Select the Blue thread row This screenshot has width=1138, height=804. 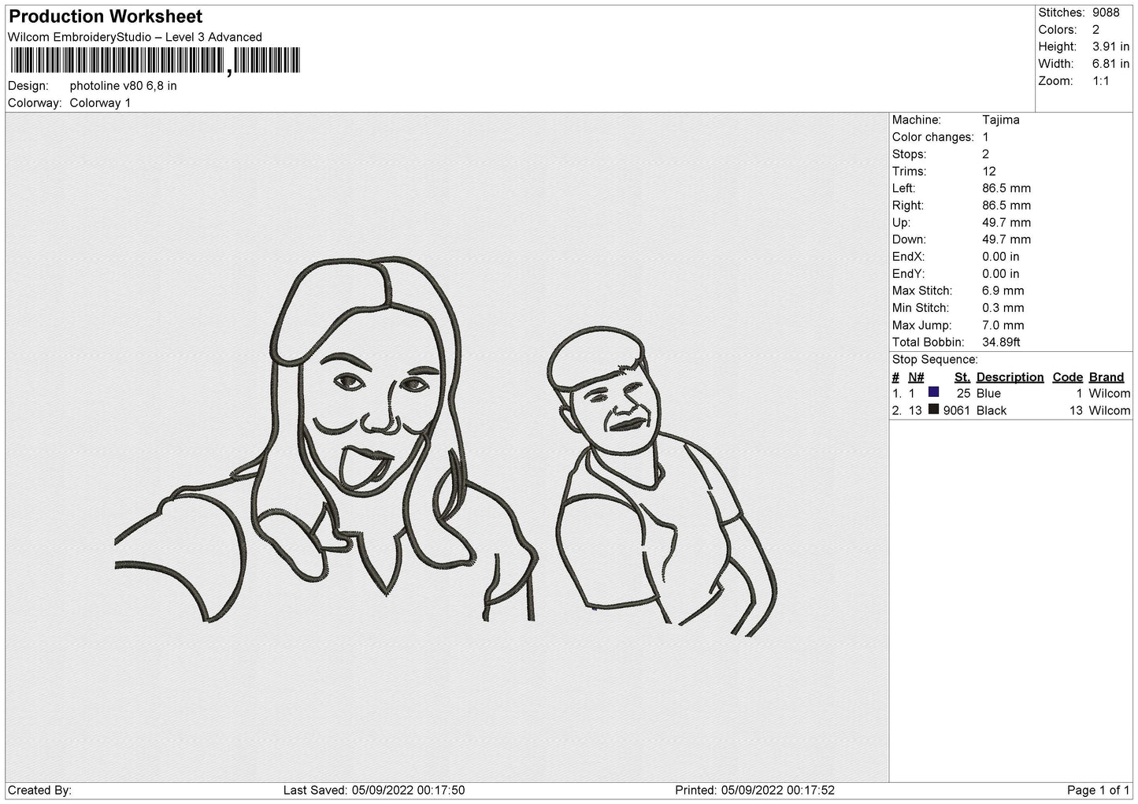point(1010,393)
